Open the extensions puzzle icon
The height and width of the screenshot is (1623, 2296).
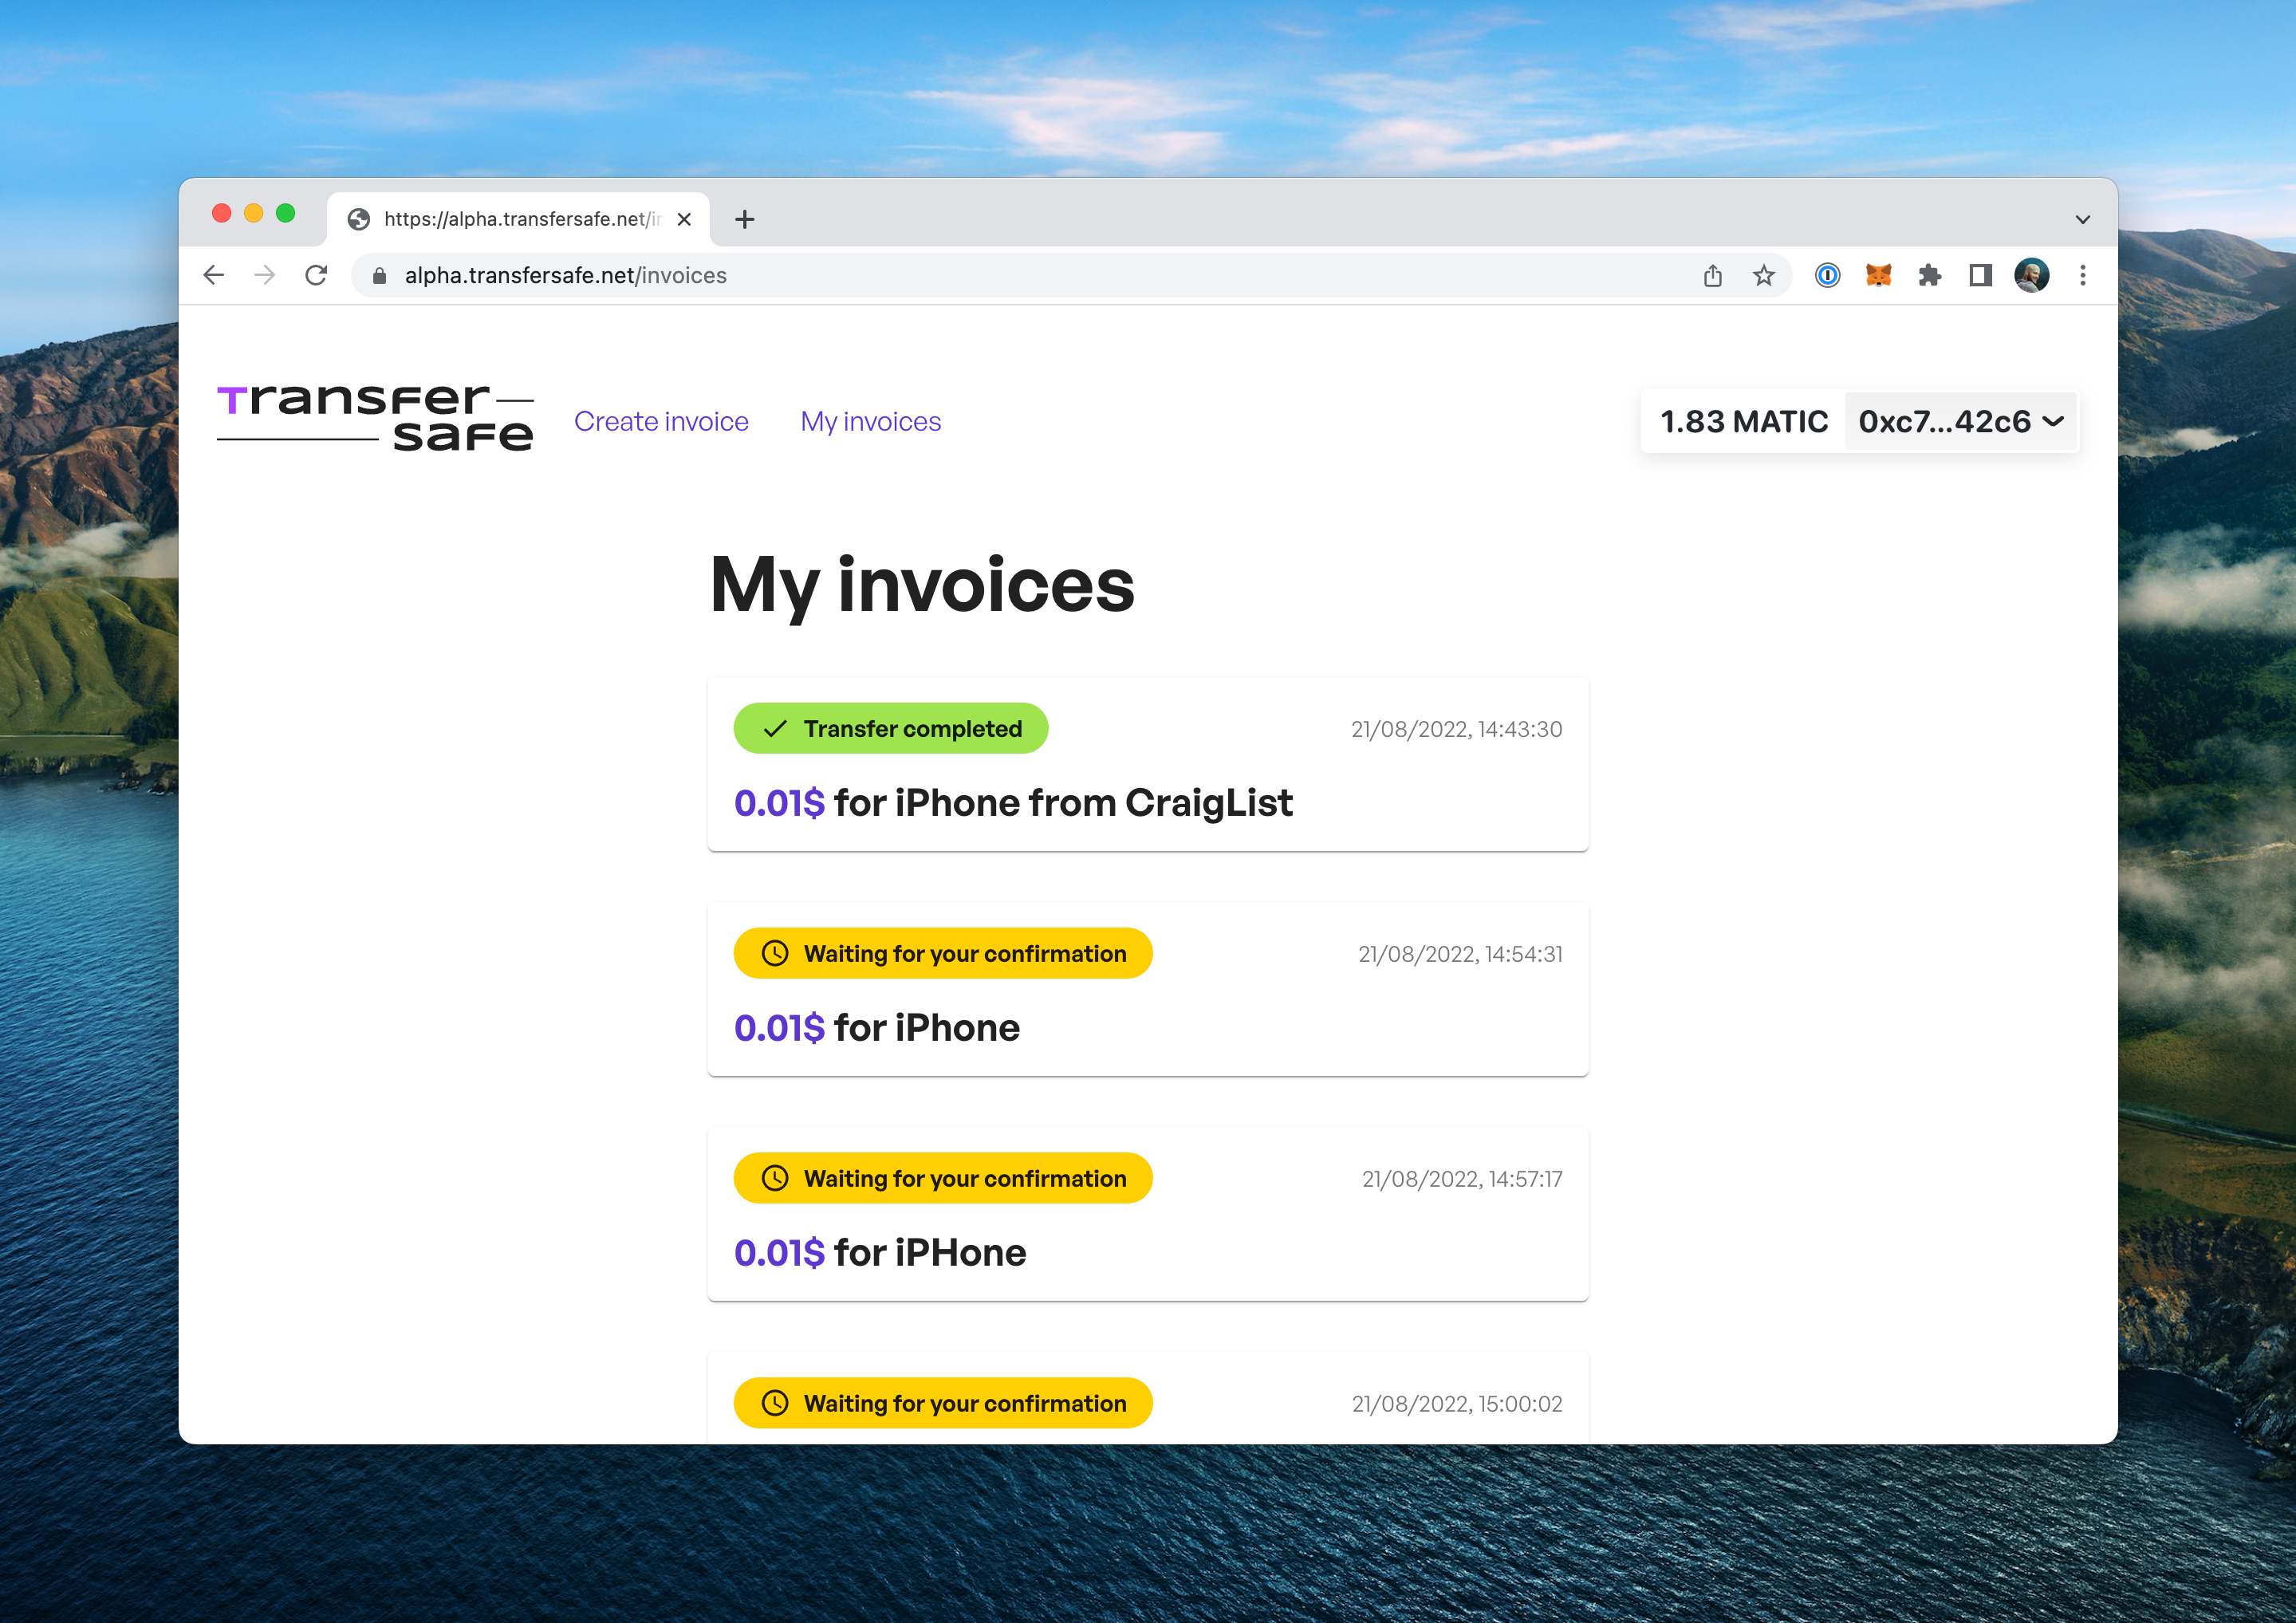(x=1929, y=275)
